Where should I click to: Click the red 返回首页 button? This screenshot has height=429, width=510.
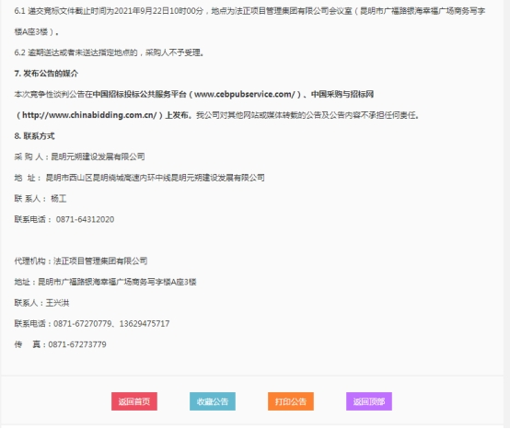pyautogui.click(x=134, y=401)
